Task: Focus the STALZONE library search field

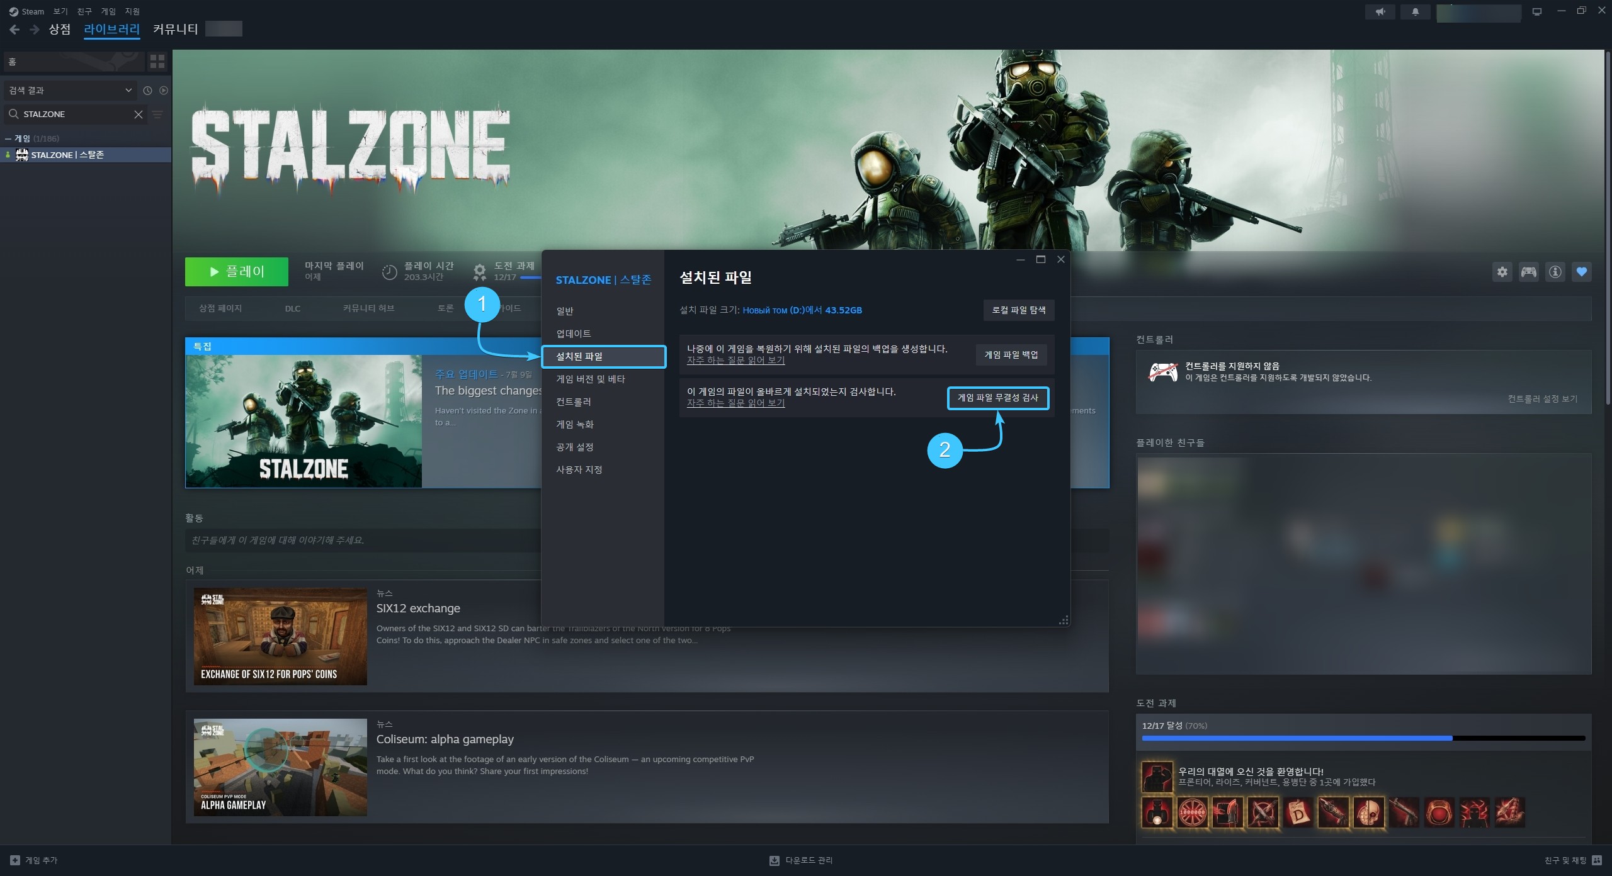Action: coord(77,114)
